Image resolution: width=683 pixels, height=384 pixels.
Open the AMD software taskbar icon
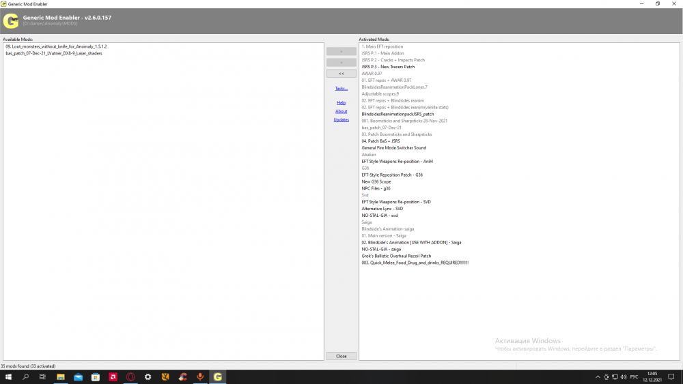(x=112, y=376)
